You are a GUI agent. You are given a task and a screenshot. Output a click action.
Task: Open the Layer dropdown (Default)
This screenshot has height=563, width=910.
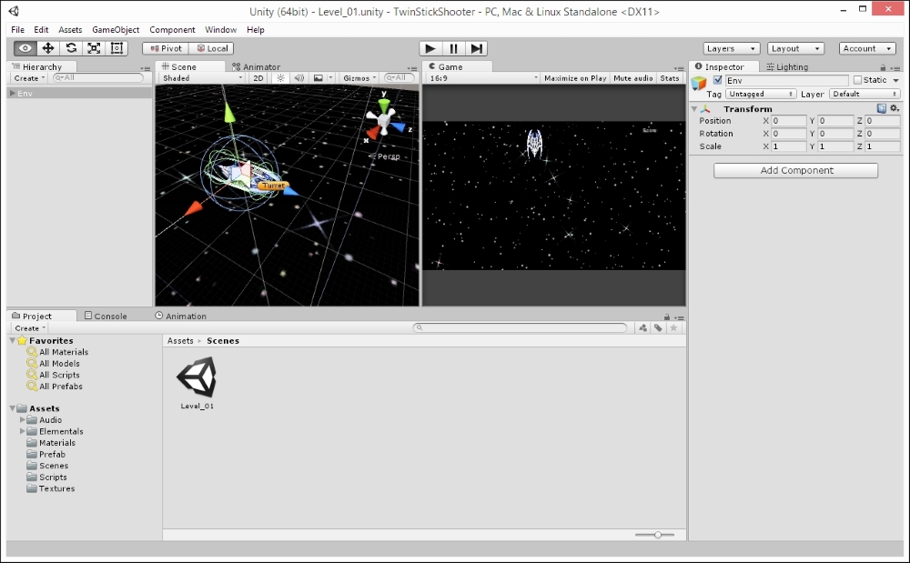(864, 94)
